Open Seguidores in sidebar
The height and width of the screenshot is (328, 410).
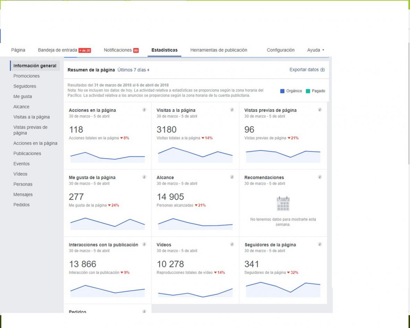pyautogui.click(x=25, y=86)
